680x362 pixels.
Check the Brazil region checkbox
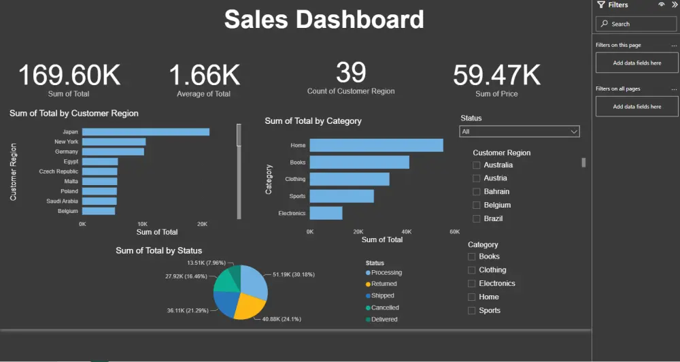point(477,218)
